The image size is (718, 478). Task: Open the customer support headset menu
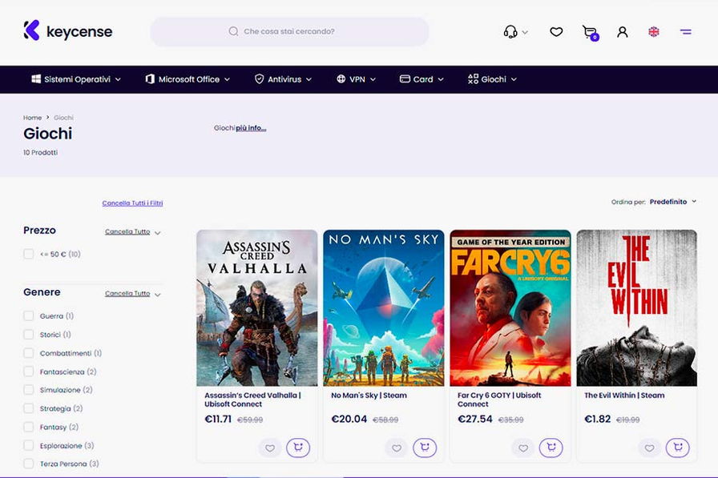pyautogui.click(x=510, y=32)
